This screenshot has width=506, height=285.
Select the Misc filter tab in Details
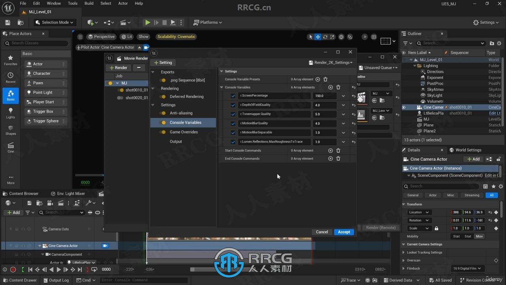tap(451, 195)
